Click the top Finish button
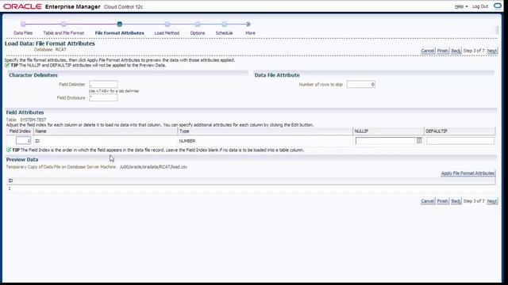 click(443, 51)
